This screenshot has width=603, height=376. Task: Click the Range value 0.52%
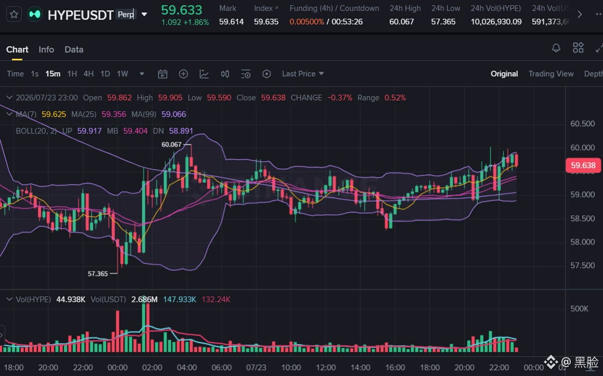click(x=395, y=98)
